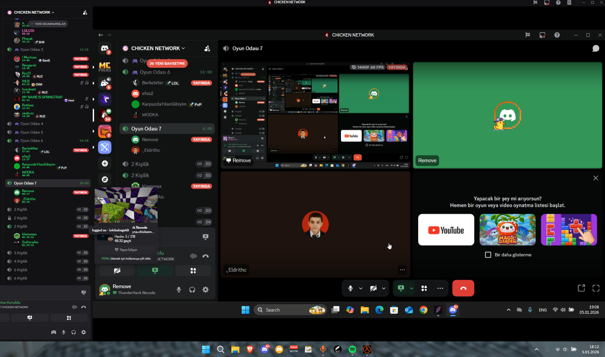605x357 pixels.
Task: Click help question mark in streamed Discord title bar
Action: (x=557, y=35)
